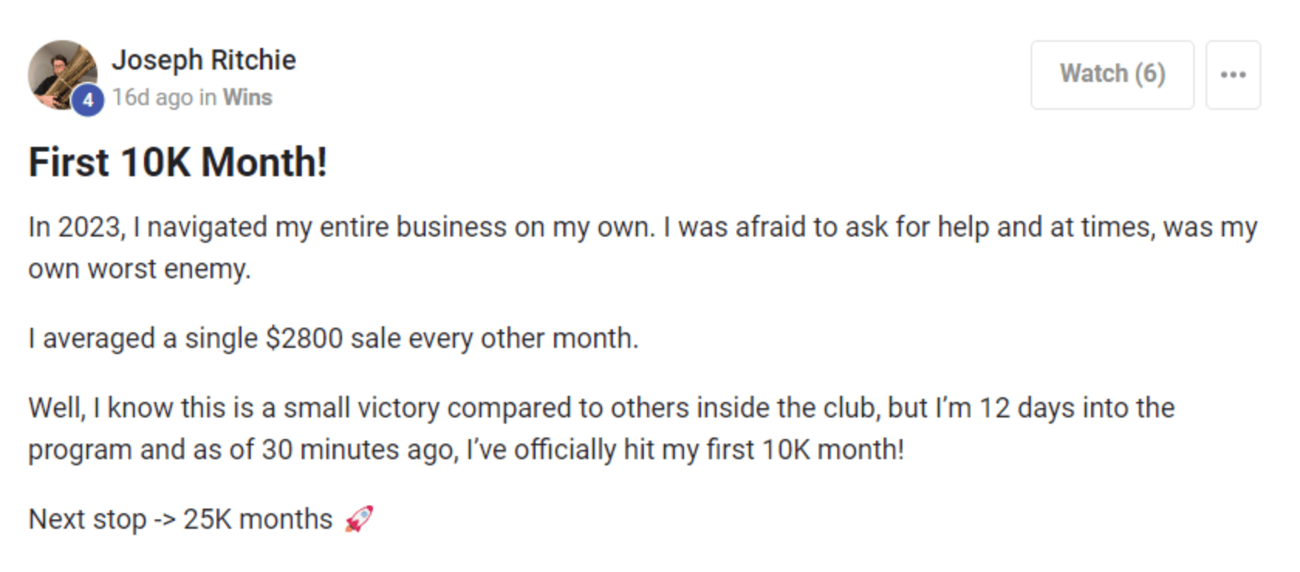Click the words own worst enemy
This screenshot has height=572, width=1300.
pos(140,269)
